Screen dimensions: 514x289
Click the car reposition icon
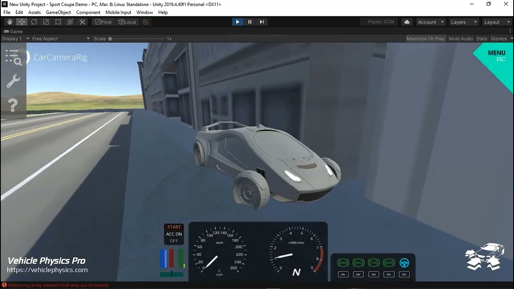click(484, 256)
